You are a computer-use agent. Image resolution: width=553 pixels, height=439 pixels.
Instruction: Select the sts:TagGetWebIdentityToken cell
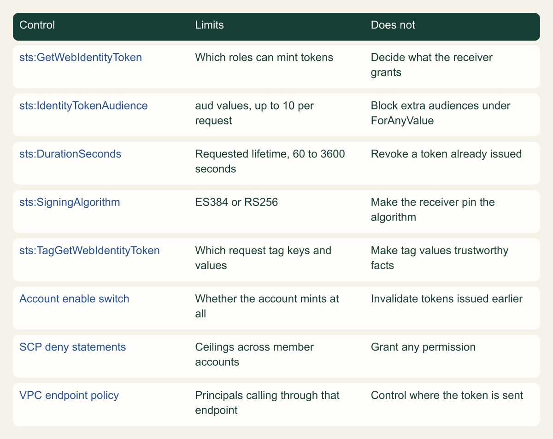tap(90, 250)
